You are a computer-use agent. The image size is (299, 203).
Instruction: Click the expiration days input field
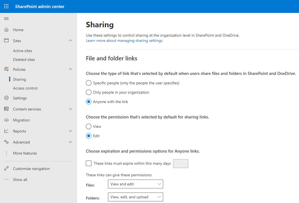tap(181, 164)
